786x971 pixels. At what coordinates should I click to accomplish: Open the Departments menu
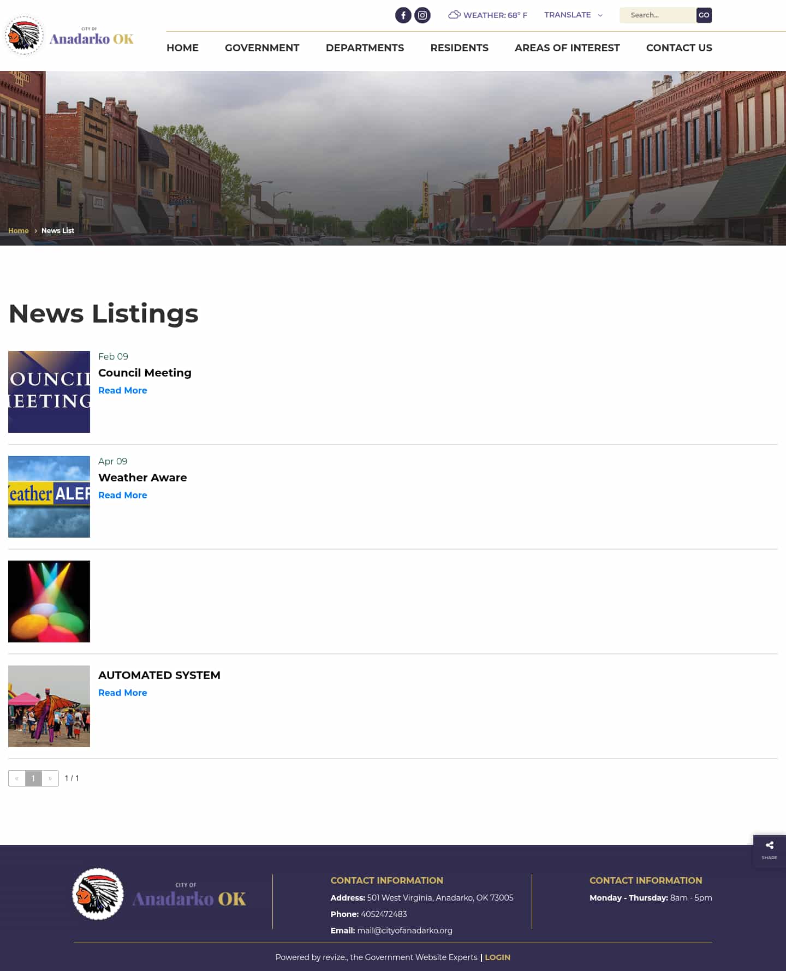coord(365,48)
